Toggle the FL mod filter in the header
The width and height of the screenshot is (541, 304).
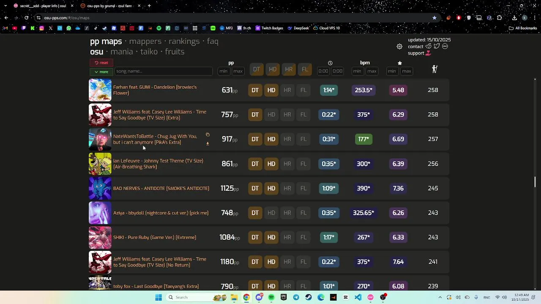(x=305, y=69)
